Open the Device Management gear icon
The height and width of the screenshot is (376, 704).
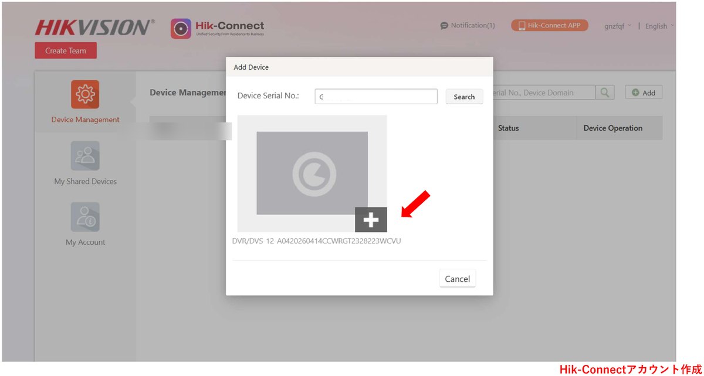pos(85,94)
